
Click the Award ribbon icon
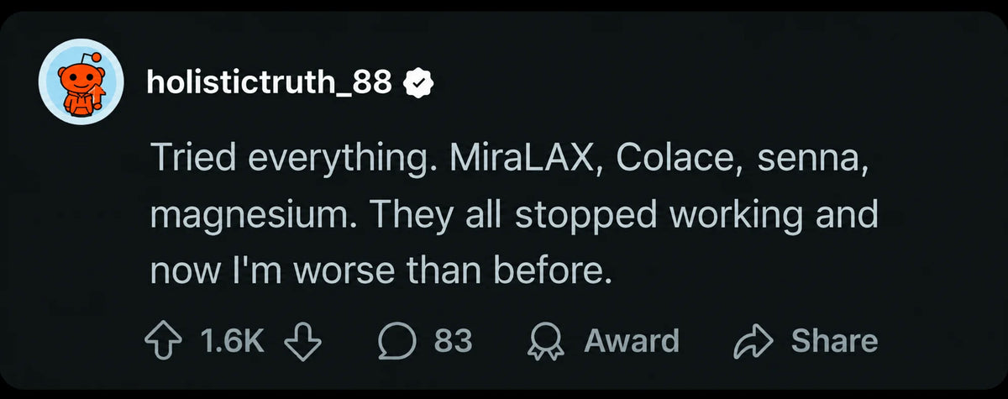544,342
